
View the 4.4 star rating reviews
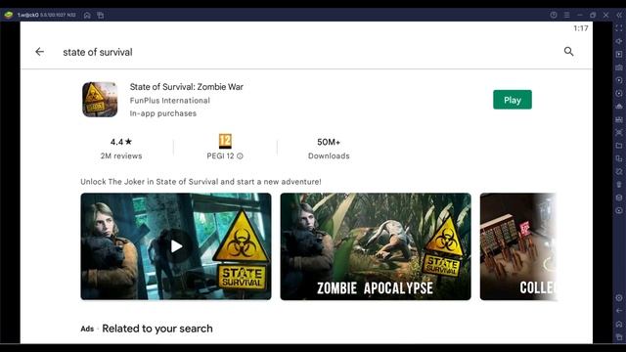pos(121,148)
